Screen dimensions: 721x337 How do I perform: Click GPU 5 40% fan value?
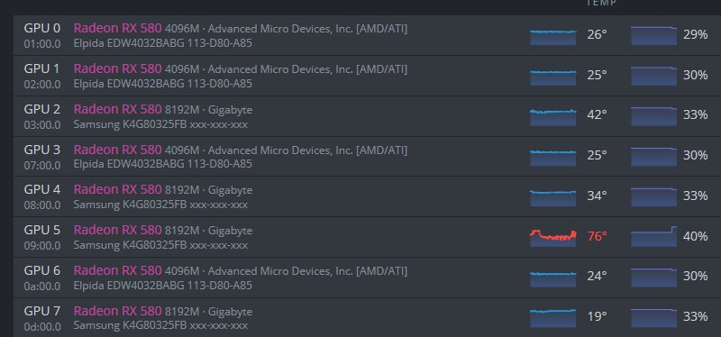click(695, 236)
